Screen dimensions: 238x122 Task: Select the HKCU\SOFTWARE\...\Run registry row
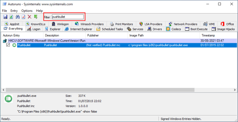point(119,41)
